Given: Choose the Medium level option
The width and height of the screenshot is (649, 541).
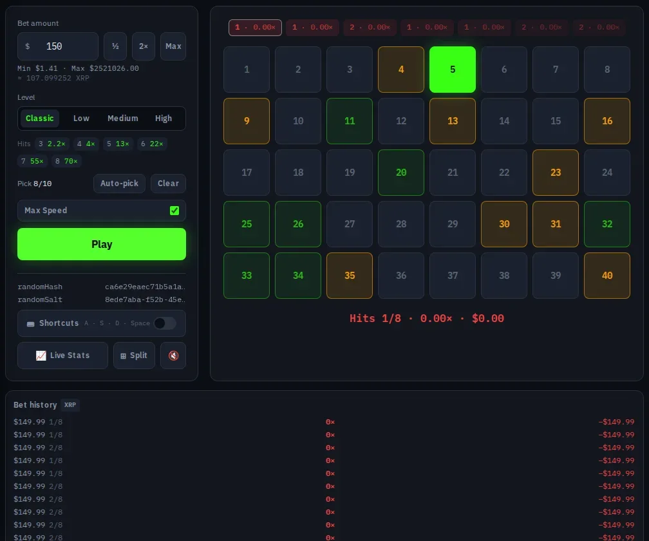Looking at the screenshot, I should [123, 119].
